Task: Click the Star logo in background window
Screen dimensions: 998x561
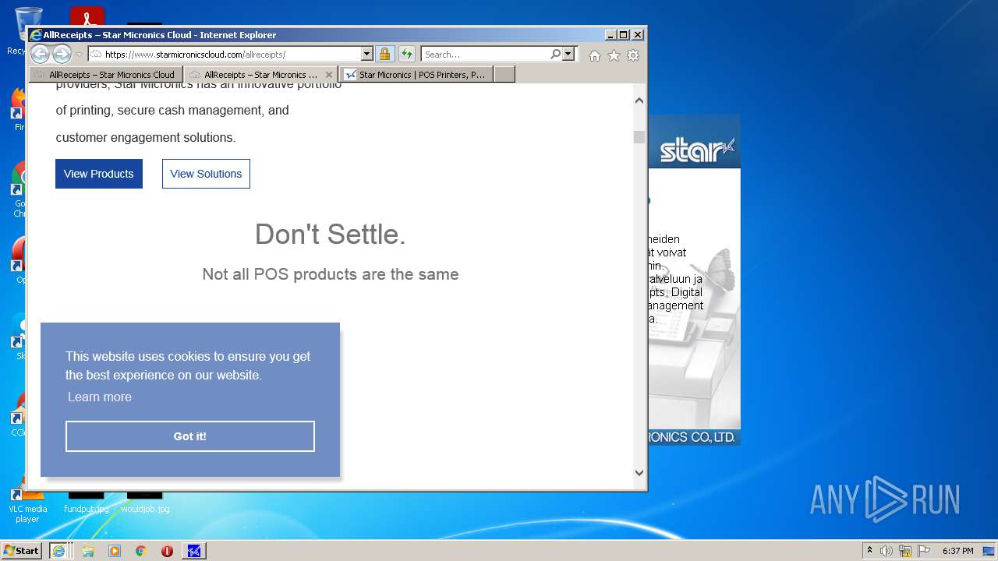Action: (x=697, y=150)
